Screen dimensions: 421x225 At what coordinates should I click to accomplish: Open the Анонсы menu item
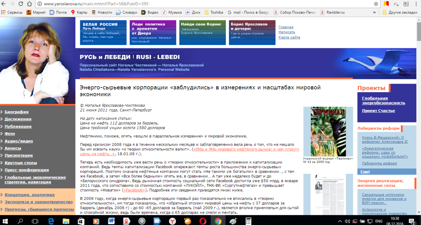pos(13,148)
